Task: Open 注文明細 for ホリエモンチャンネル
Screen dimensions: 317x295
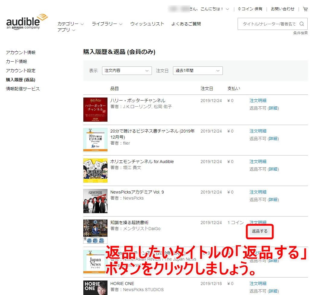Action: (x=258, y=162)
